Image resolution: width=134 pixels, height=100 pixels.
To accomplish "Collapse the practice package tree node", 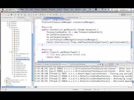I will click(10, 52).
